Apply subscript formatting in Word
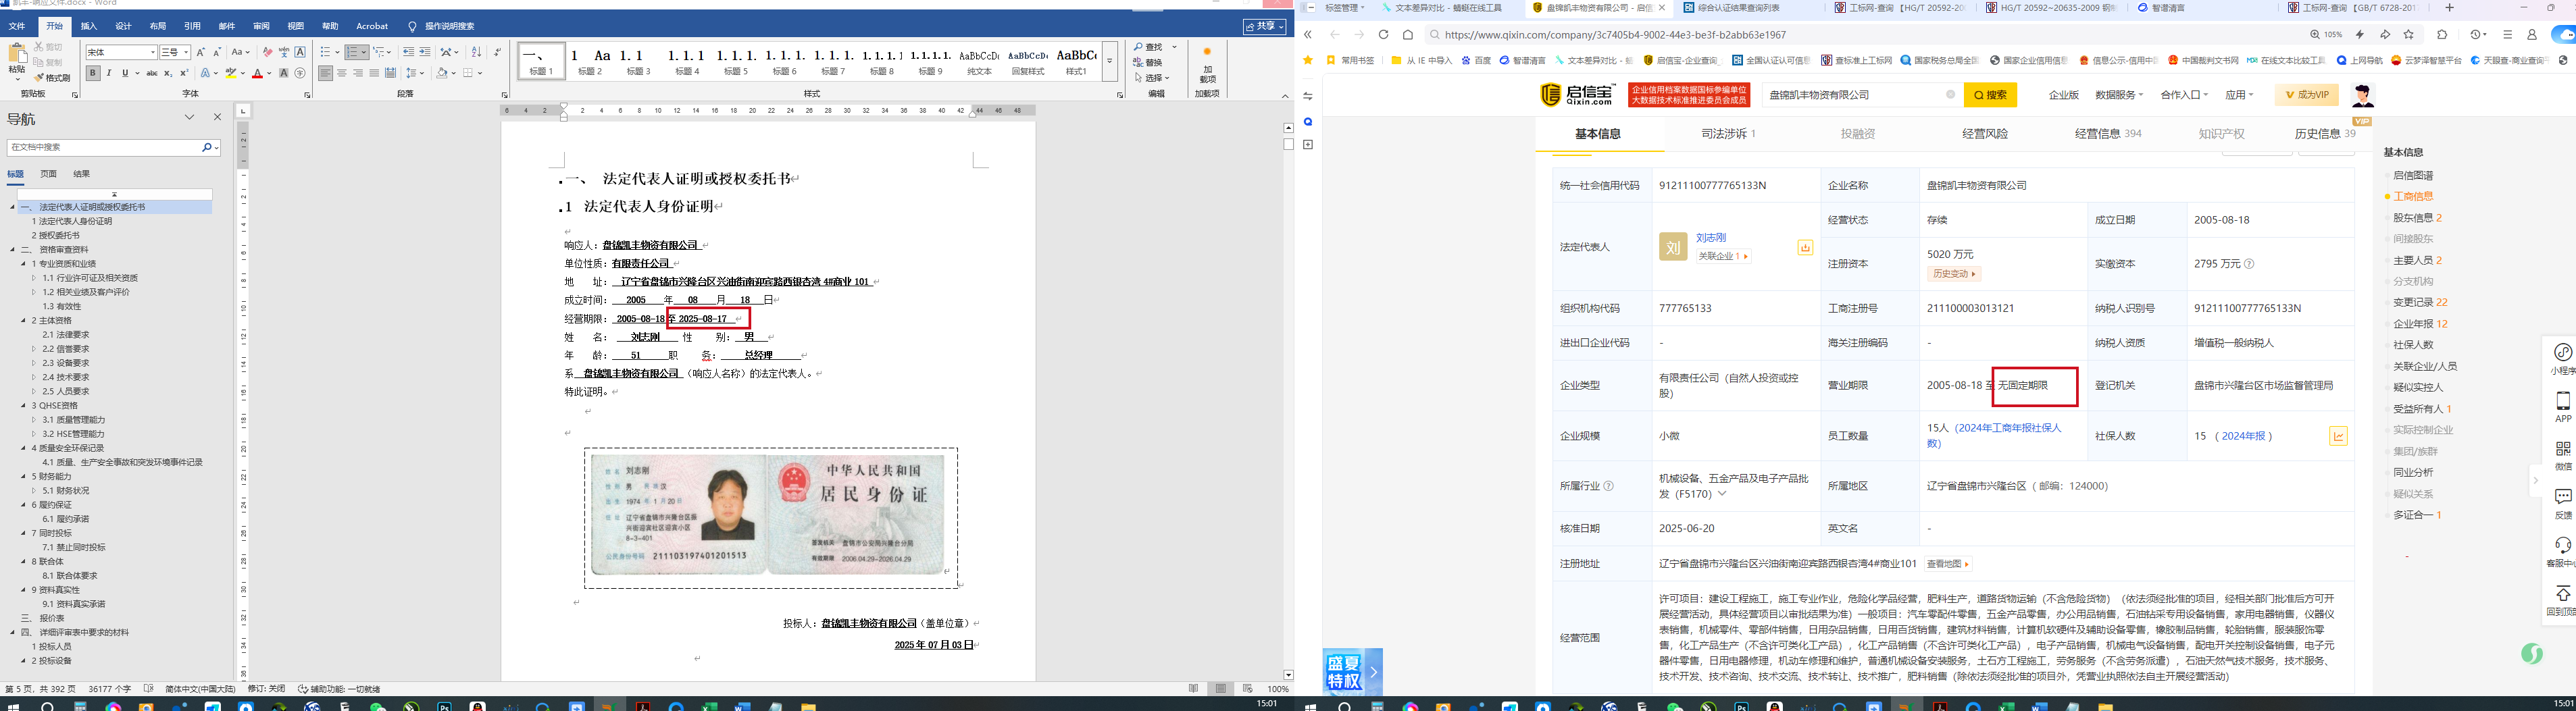 coord(168,73)
